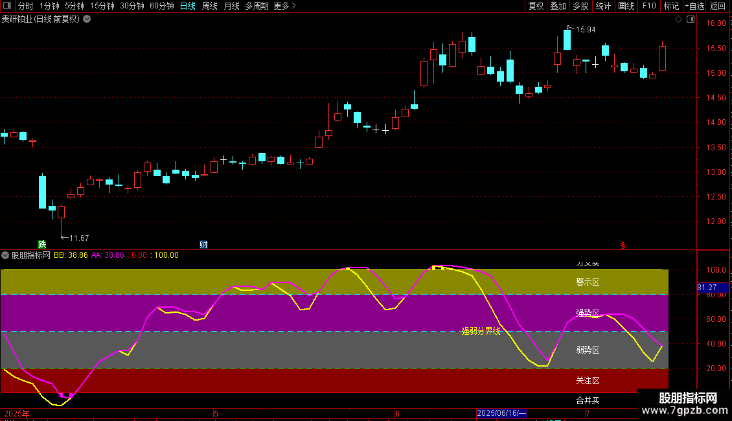Switch to 周线 weekly chart
Screen dimensions: 732x421
(x=210, y=6)
